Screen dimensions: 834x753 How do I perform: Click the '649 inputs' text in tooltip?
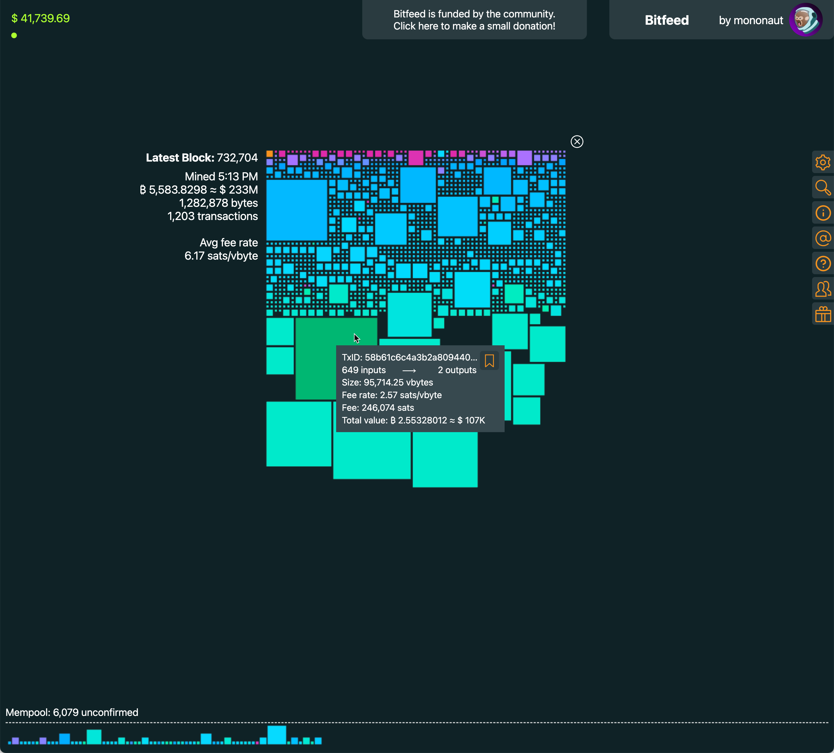click(364, 370)
